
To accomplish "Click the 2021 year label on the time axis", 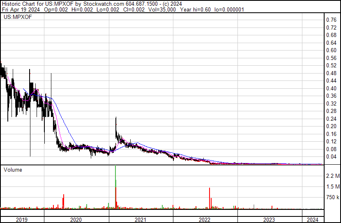I will pyautogui.click(x=140, y=220).
